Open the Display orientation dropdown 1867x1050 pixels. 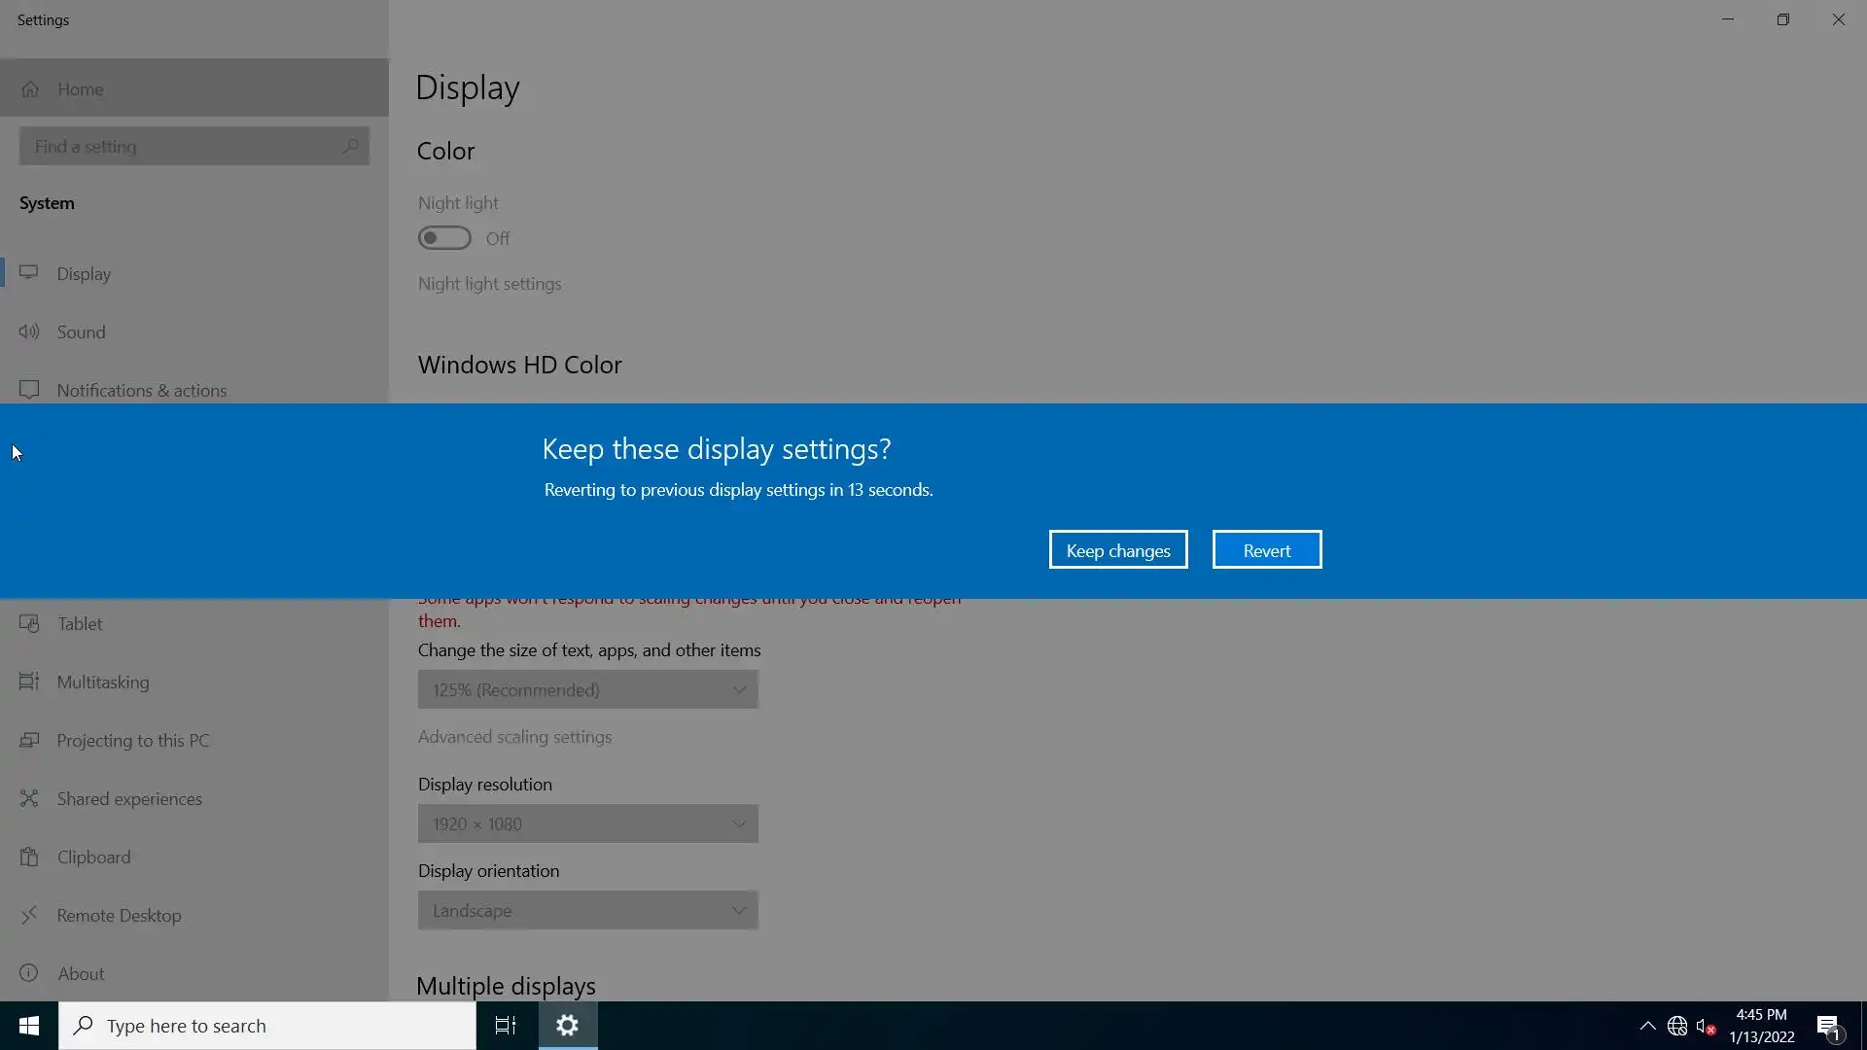(x=587, y=910)
